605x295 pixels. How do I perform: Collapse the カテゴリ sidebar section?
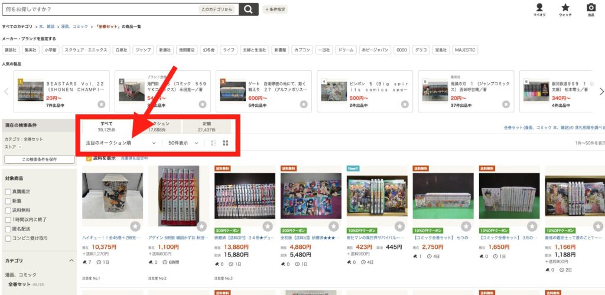pyautogui.click(x=71, y=260)
